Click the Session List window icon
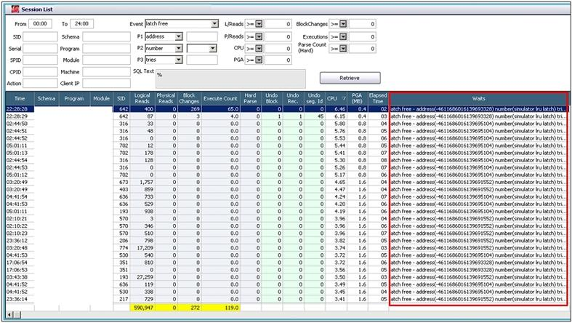The height and width of the screenshot is (323, 572). 15,9
